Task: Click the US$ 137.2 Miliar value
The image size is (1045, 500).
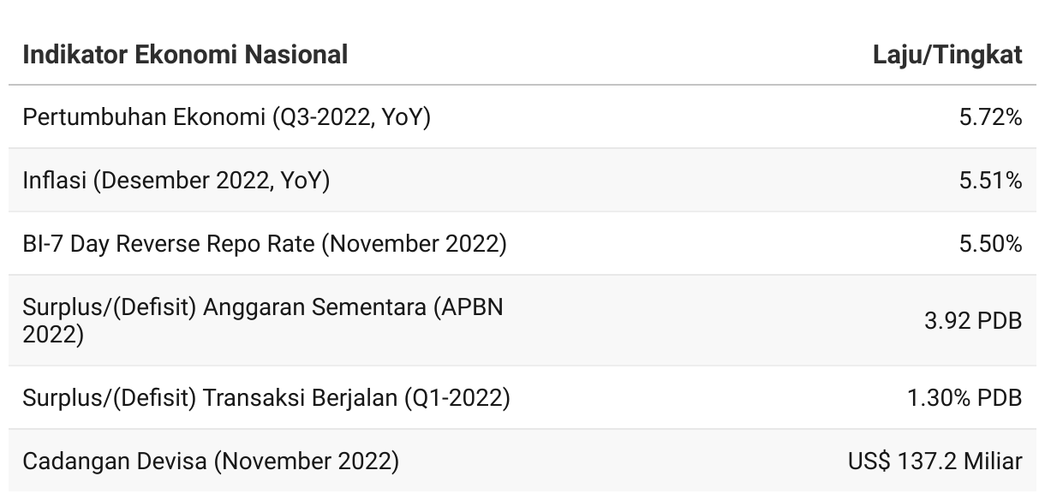Action: click(x=935, y=461)
